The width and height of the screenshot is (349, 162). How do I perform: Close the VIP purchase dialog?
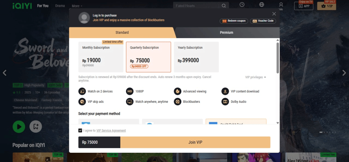tap(274, 14)
